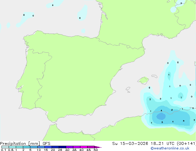Click the '45' label under the color bar
The image size is (196, 151).
pyautogui.click(x=88, y=150)
